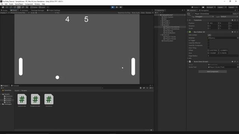Open the File menu

(2, 4)
